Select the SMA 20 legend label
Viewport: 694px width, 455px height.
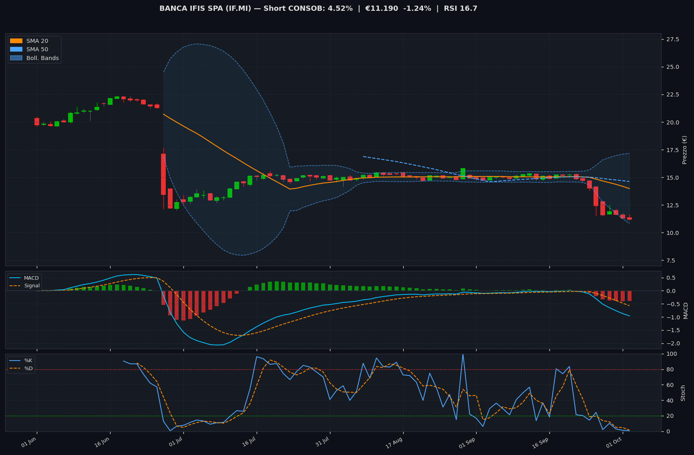point(37,41)
